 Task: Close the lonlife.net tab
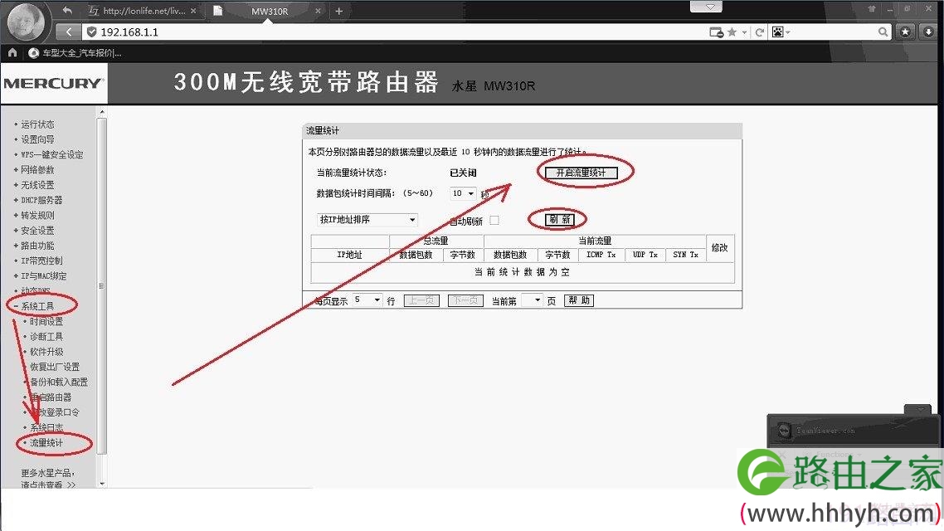[x=193, y=11]
